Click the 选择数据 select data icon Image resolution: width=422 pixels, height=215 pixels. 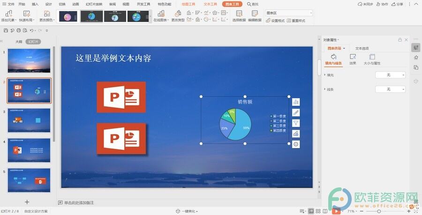pyautogui.click(x=239, y=14)
